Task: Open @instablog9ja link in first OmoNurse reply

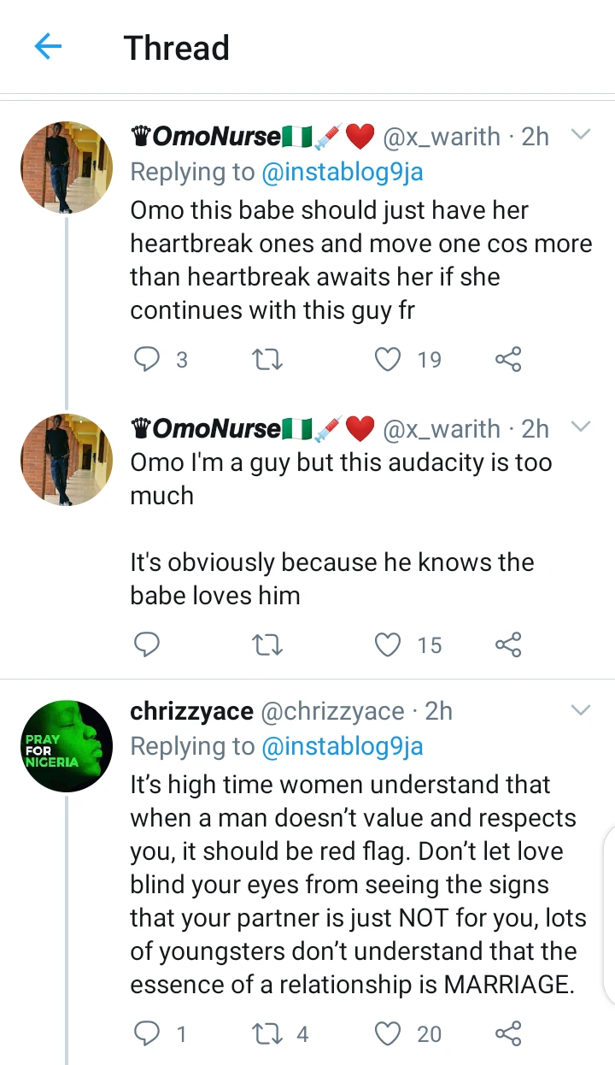Action: [342, 172]
